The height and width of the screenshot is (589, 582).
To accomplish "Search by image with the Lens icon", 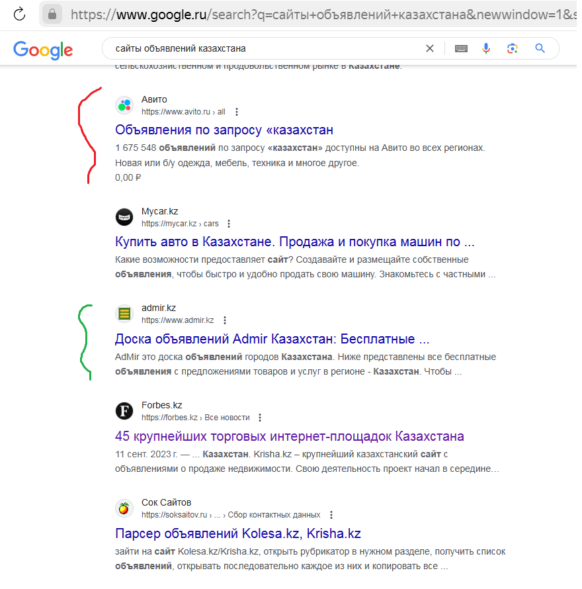I will click(x=512, y=48).
